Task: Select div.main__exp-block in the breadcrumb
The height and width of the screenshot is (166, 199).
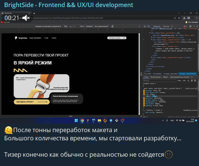Action: [171, 74]
